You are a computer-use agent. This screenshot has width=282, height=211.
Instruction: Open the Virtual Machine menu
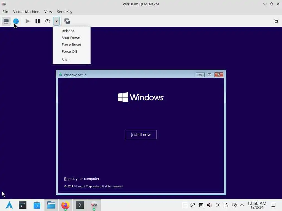point(26,12)
